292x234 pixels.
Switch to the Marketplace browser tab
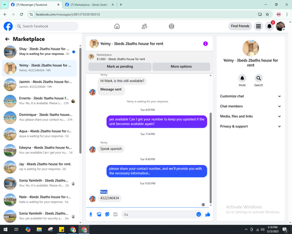(x=89, y=5)
